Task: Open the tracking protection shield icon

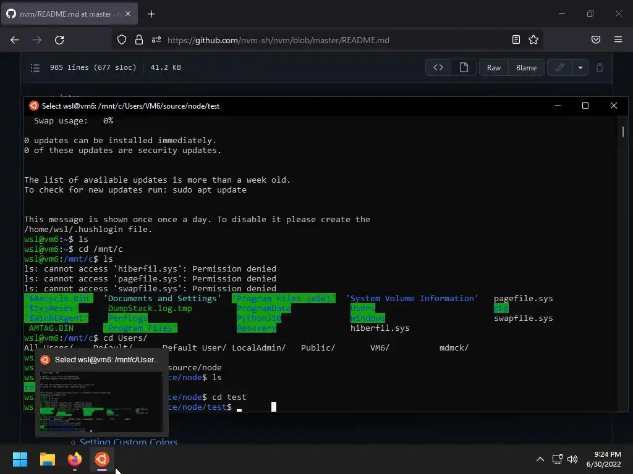Action: pyautogui.click(x=122, y=40)
